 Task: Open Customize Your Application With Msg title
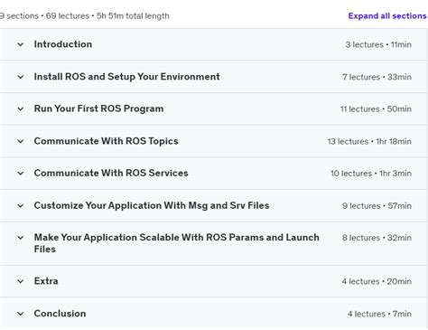(152, 205)
